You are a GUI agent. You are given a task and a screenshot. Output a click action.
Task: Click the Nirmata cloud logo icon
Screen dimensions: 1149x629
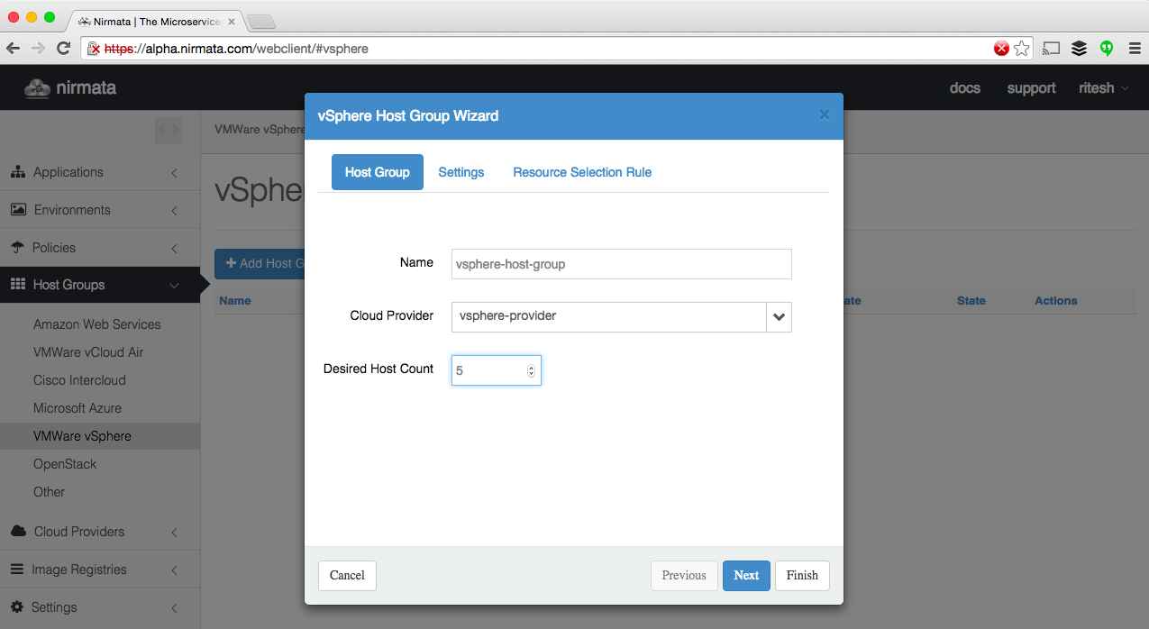click(x=37, y=87)
